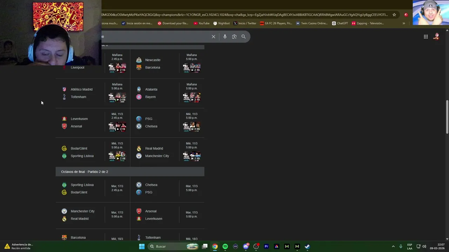The image size is (449, 252).
Task: Select Arsenal in second-leg fixture
Action: [x=151, y=211]
